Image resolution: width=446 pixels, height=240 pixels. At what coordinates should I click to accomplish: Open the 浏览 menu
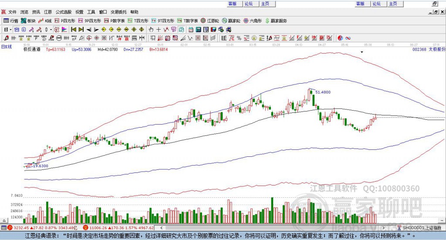(24, 12)
